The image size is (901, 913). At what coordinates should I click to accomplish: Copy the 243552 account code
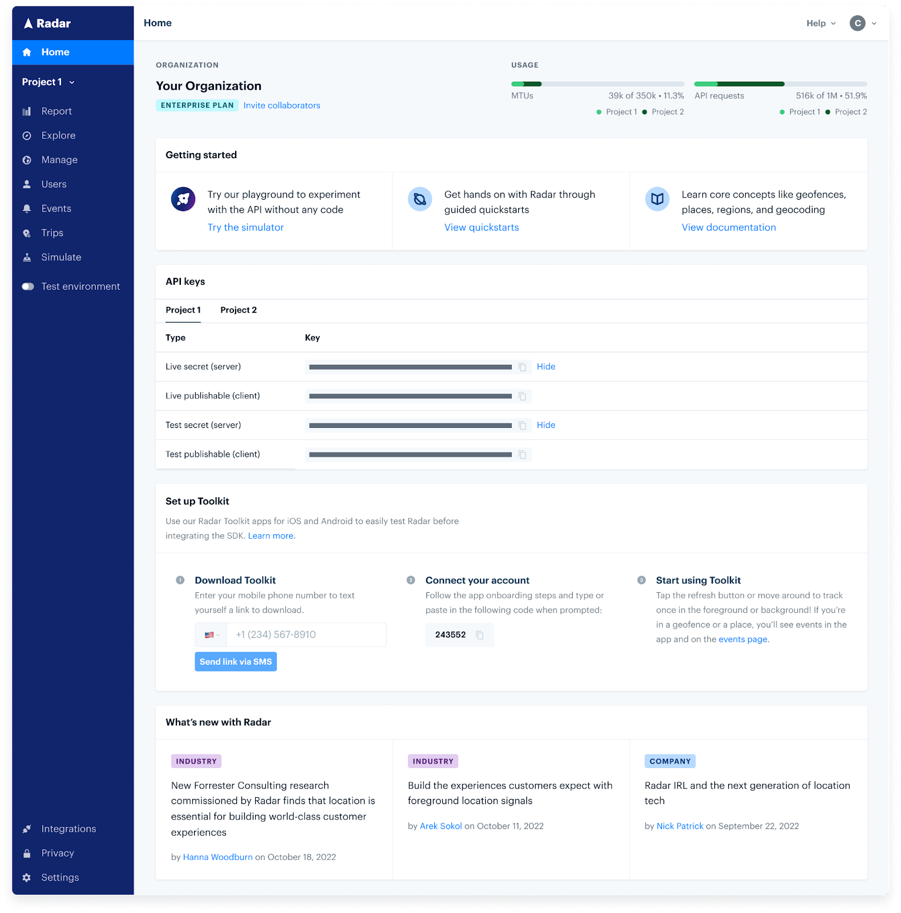click(x=480, y=635)
